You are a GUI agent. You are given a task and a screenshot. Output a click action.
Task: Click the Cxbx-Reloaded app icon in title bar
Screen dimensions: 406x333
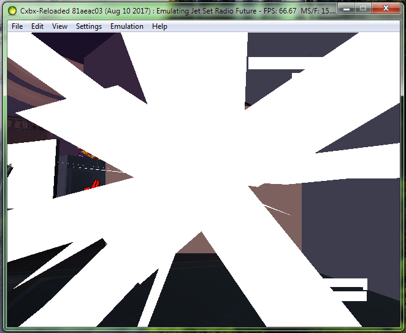click(x=12, y=11)
